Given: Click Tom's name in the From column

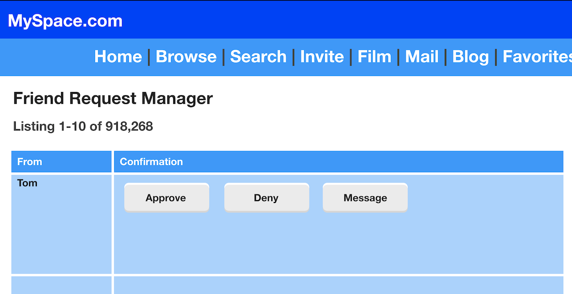Looking at the screenshot, I should (x=27, y=183).
